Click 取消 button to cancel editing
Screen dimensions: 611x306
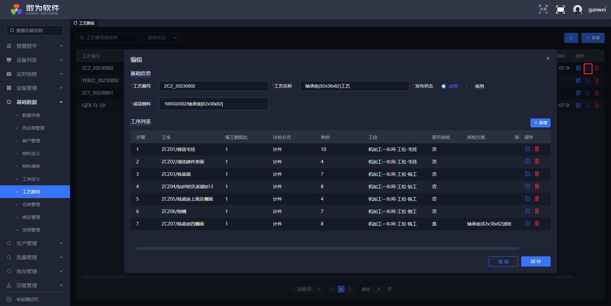pyautogui.click(x=503, y=261)
